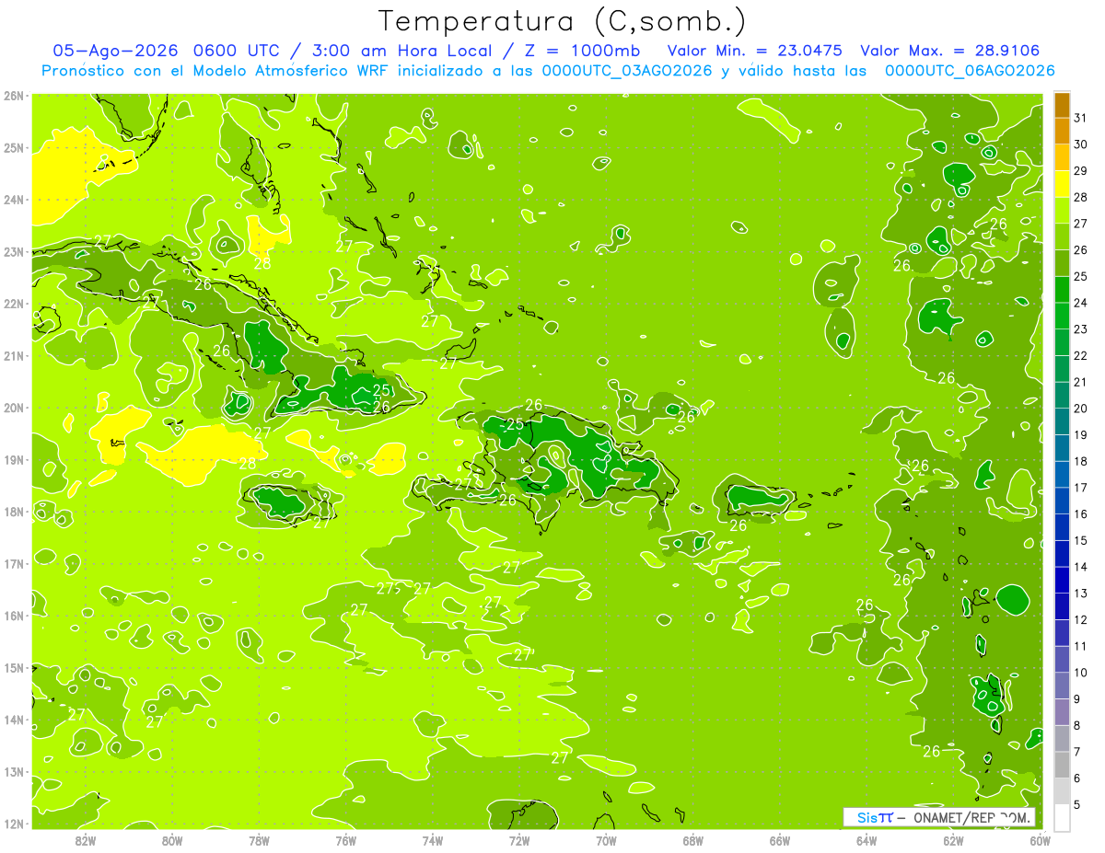Click the '26N' latitude axis label
The height and width of the screenshot is (853, 1105).
13,96
